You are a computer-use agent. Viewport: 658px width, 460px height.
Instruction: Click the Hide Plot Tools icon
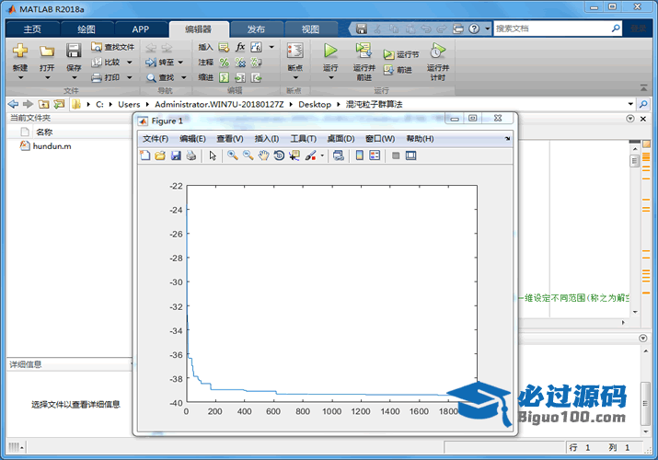(x=396, y=155)
